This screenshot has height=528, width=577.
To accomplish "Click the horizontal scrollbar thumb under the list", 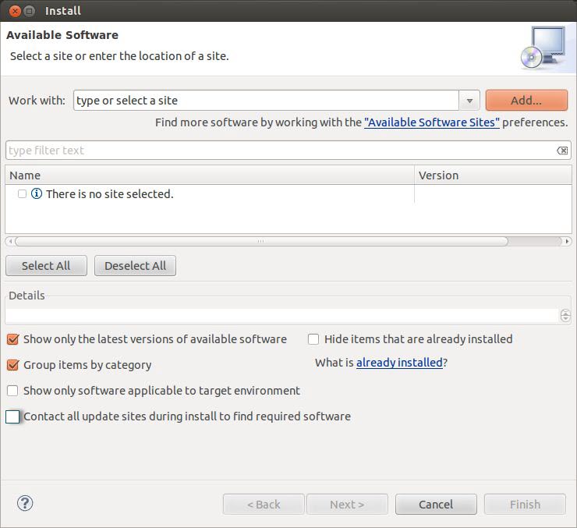I will coord(261,241).
